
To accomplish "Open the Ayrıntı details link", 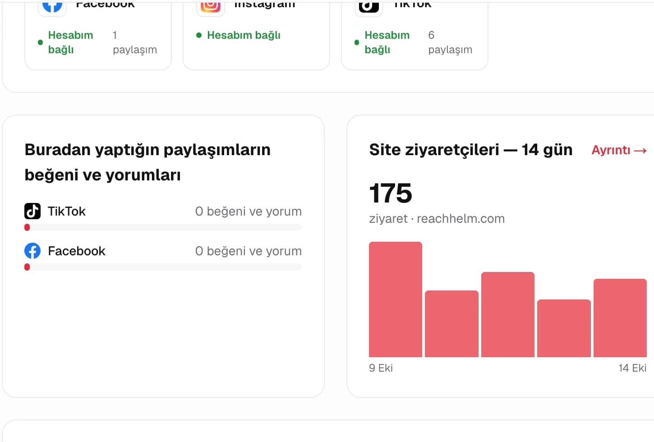I will click(x=619, y=150).
